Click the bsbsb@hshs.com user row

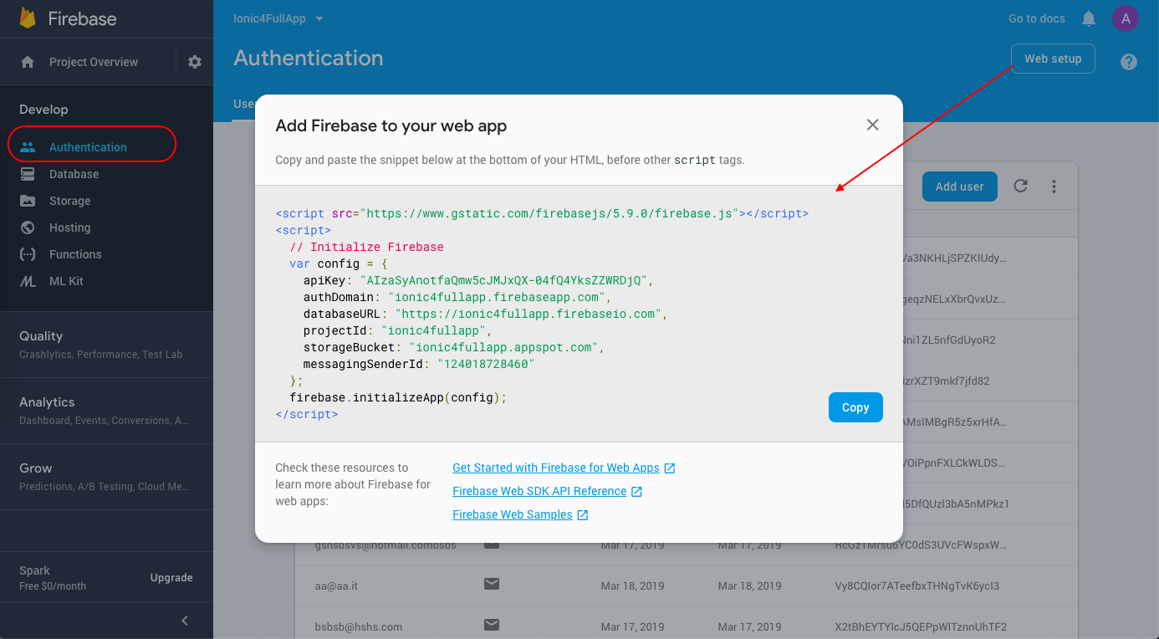tap(687, 626)
